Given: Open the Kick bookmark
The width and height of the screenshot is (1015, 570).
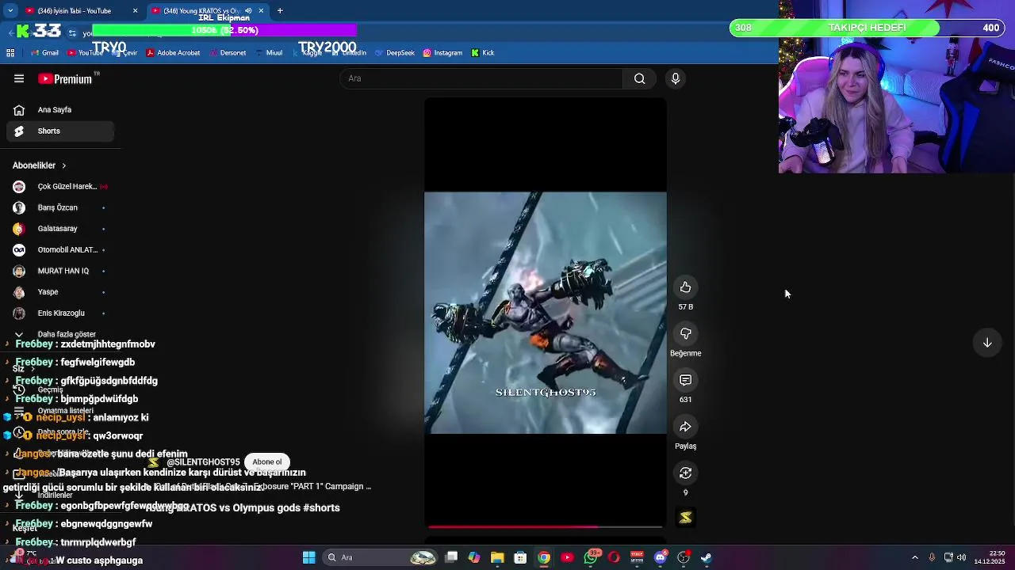Looking at the screenshot, I should tap(483, 53).
